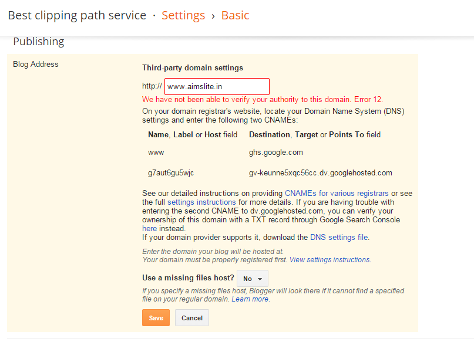The image size is (474, 342).
Task: Click the 'Third-party domain settings' heading
Action: point(193,67)
